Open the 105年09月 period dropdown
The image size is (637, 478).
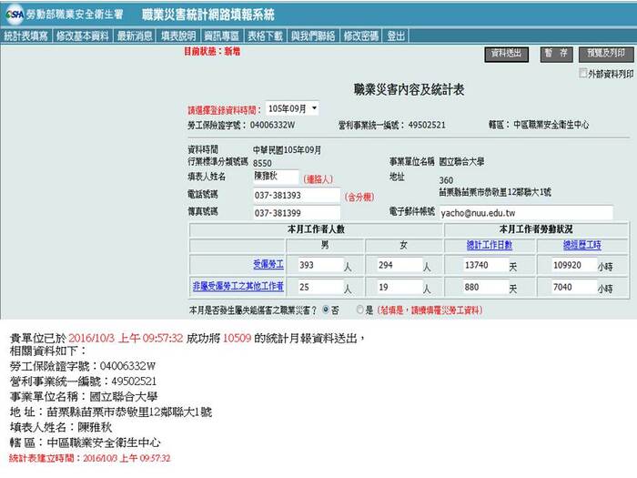(x=292, y=108)
